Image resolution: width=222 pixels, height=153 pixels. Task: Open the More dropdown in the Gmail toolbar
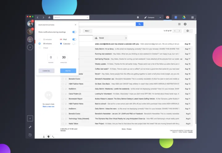click(87, 31)
